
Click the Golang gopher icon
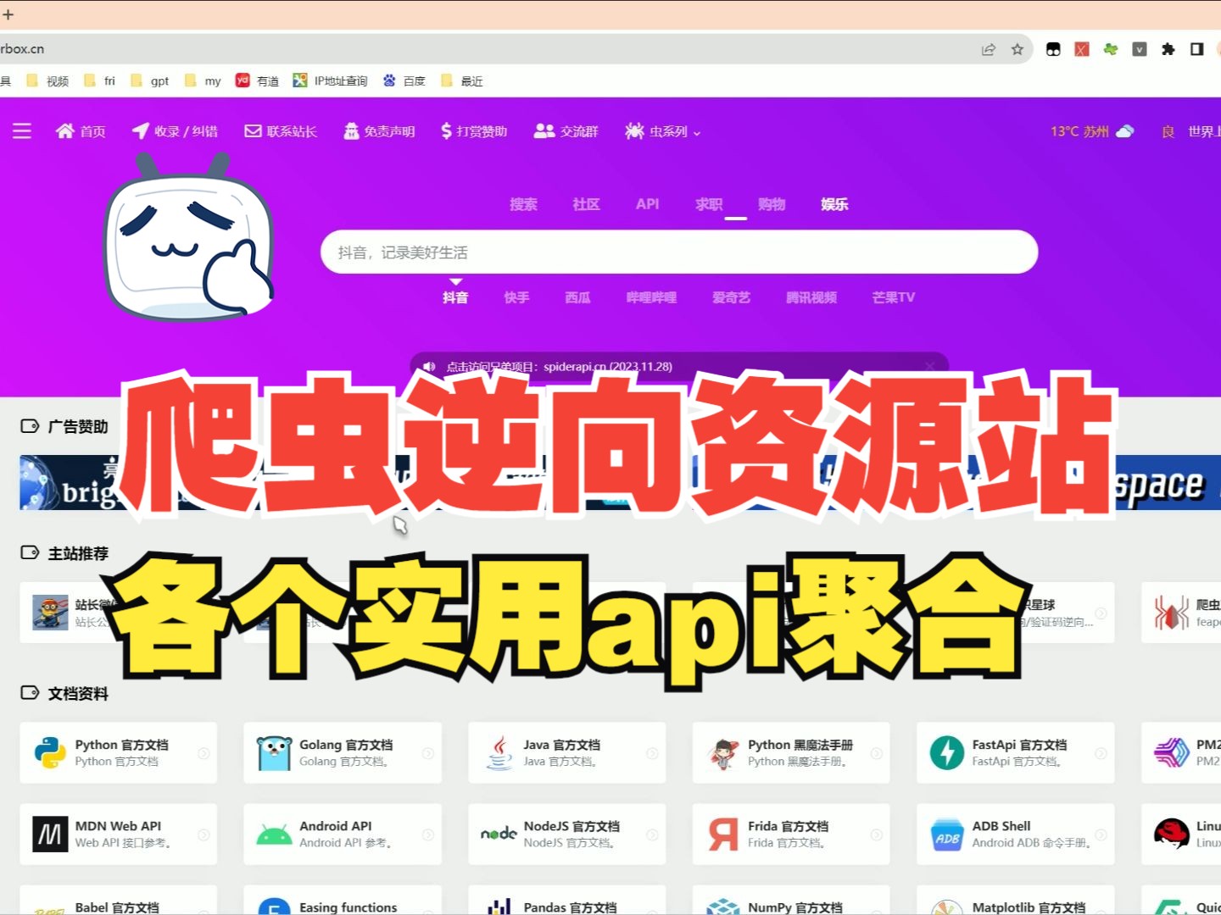pos(274,752)
